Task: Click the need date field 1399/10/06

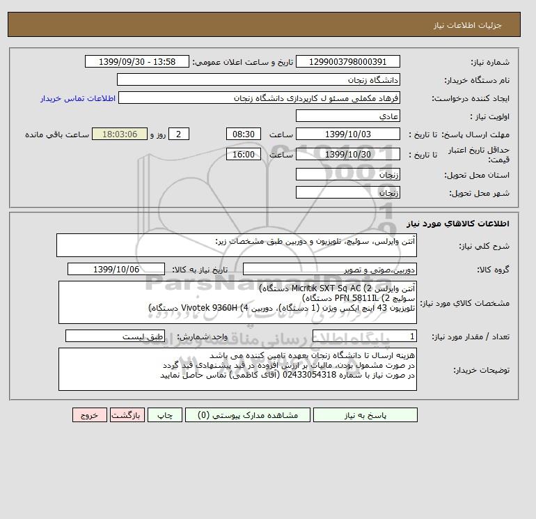Action: (x=116, y=269)
